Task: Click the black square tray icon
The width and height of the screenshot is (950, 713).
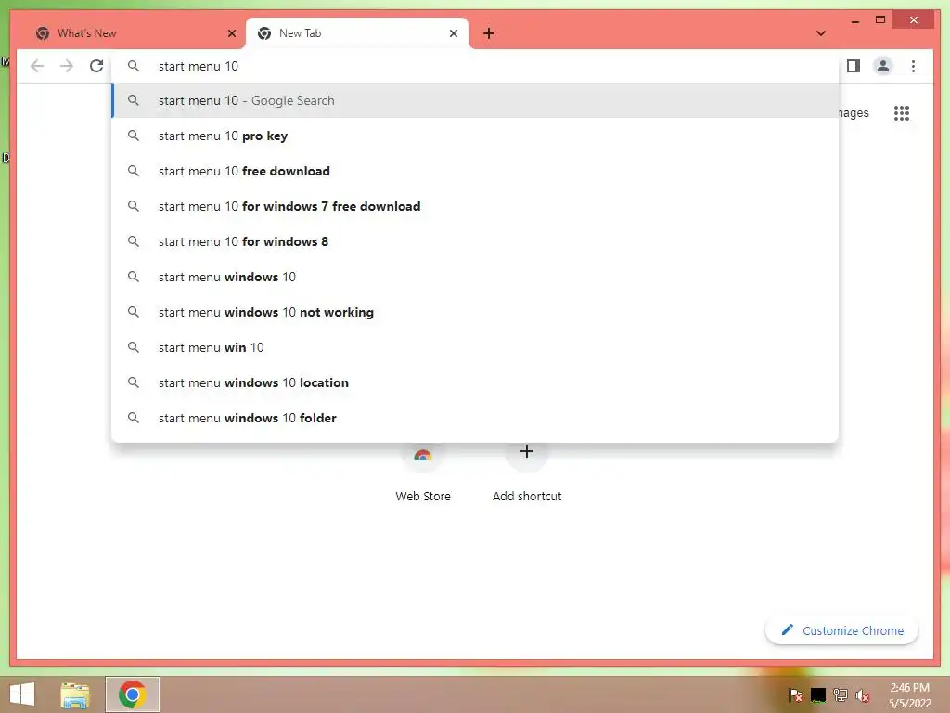Action: [818, 694]
